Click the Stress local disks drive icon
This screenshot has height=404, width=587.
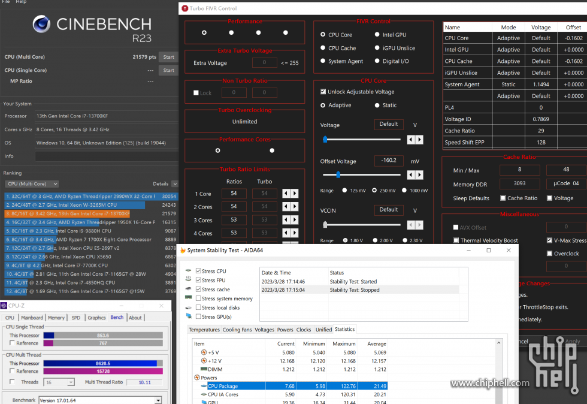click(188, 307)
